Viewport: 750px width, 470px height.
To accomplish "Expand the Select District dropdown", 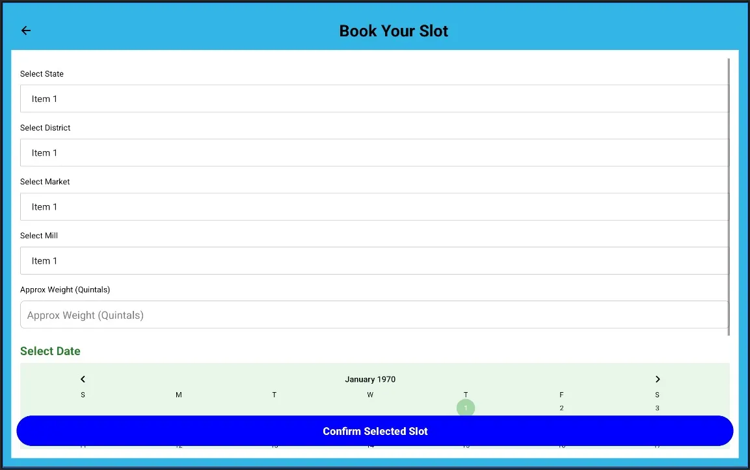I will pyautogui.click(x=374, y=153).
